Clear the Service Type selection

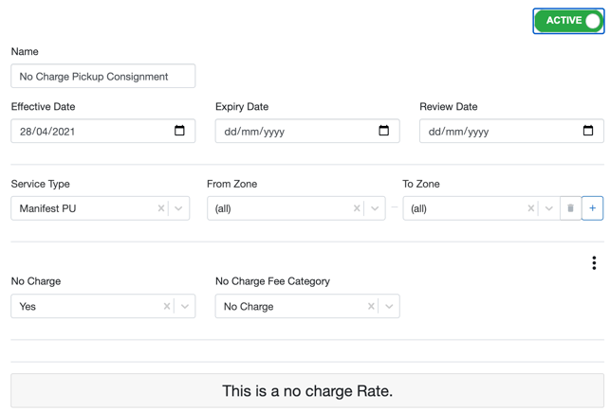click(161, 208)
